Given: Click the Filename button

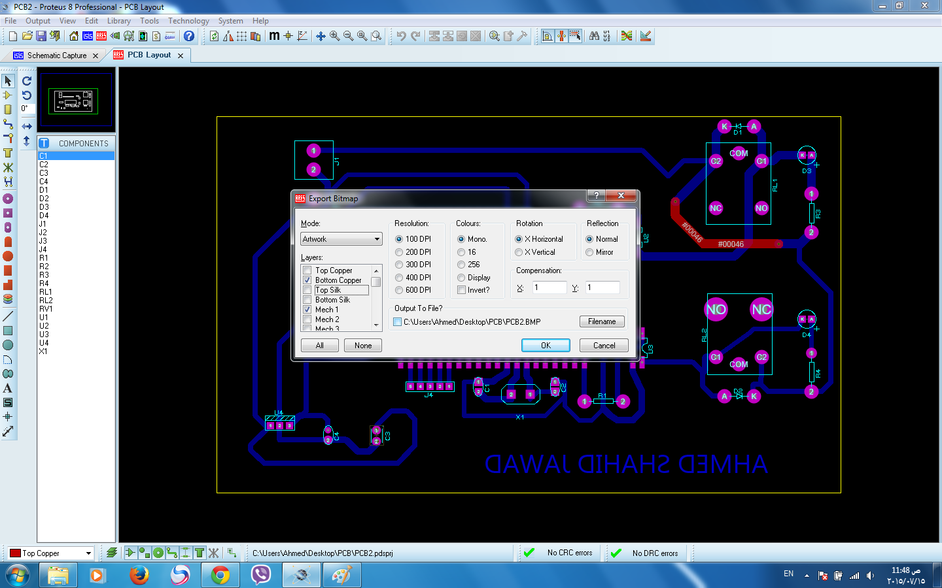Looking at the screenshot, I should [602, 321].
